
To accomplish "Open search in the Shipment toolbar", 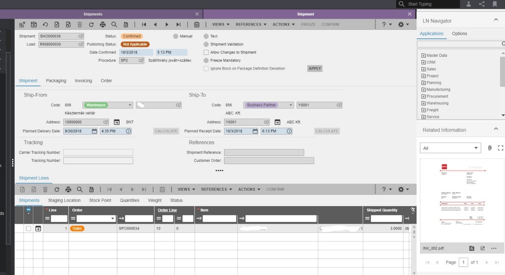I will tap(114, 24).
